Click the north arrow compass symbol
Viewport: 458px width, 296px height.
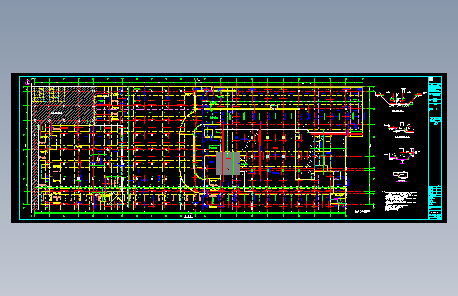pos(28,82)
